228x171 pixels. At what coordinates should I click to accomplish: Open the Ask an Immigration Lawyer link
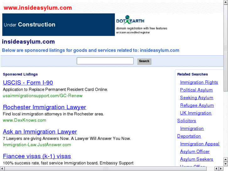coord(40,132)
